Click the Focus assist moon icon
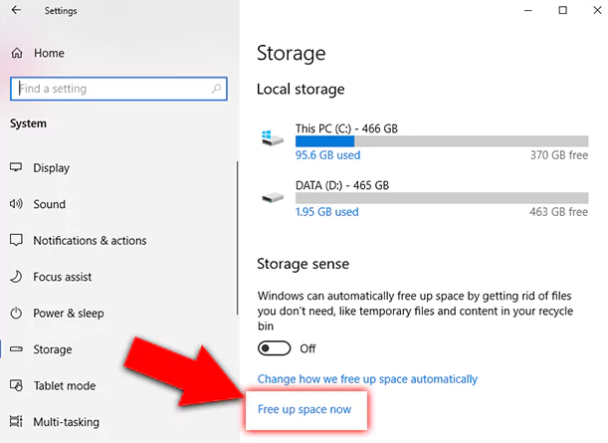The image size is (608, 443). (x=16, y=277)
